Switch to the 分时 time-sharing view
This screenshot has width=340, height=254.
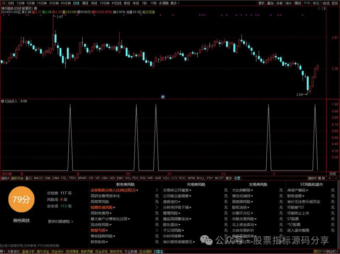pos(11,3)
